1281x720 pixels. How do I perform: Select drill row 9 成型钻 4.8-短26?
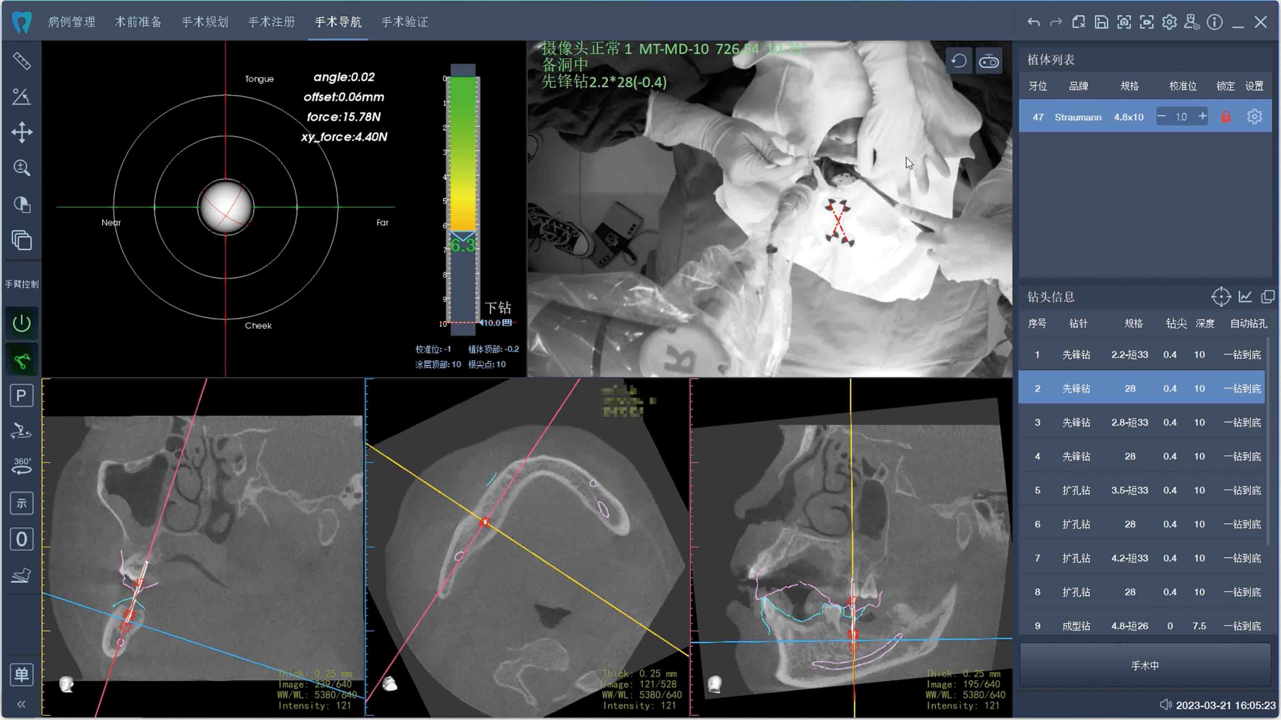point(1142,626)
